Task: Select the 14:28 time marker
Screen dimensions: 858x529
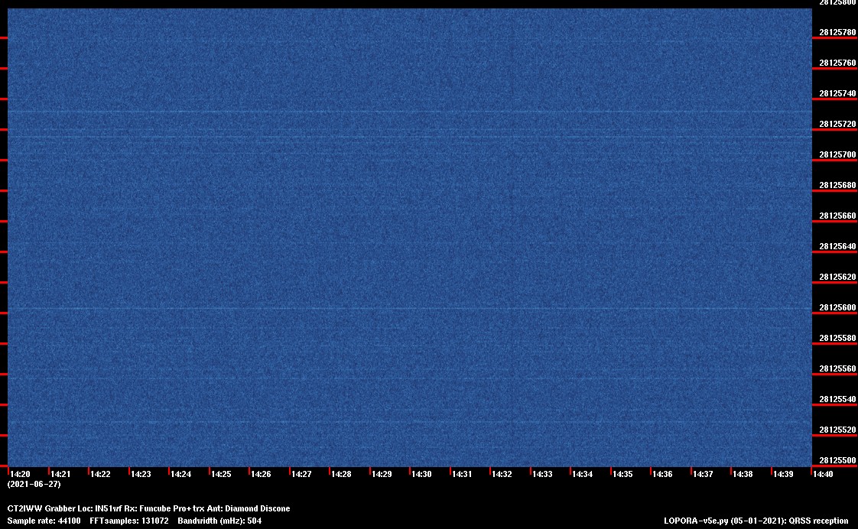Action: point(341,474)
